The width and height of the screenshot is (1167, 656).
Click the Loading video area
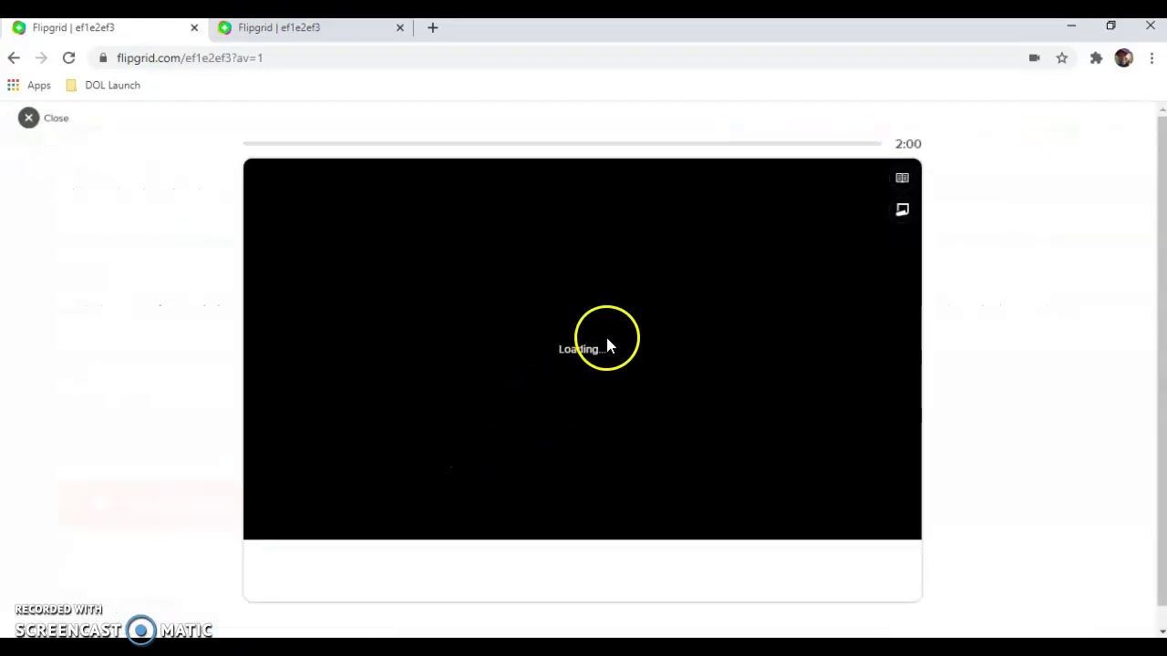click(x=583, y=349)
